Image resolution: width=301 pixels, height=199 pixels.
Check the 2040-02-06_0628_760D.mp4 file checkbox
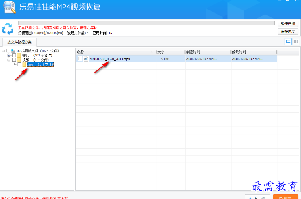[x=80, y=59]
